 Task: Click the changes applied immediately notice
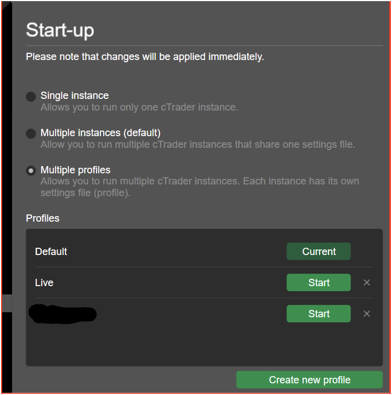click(145, 57)
